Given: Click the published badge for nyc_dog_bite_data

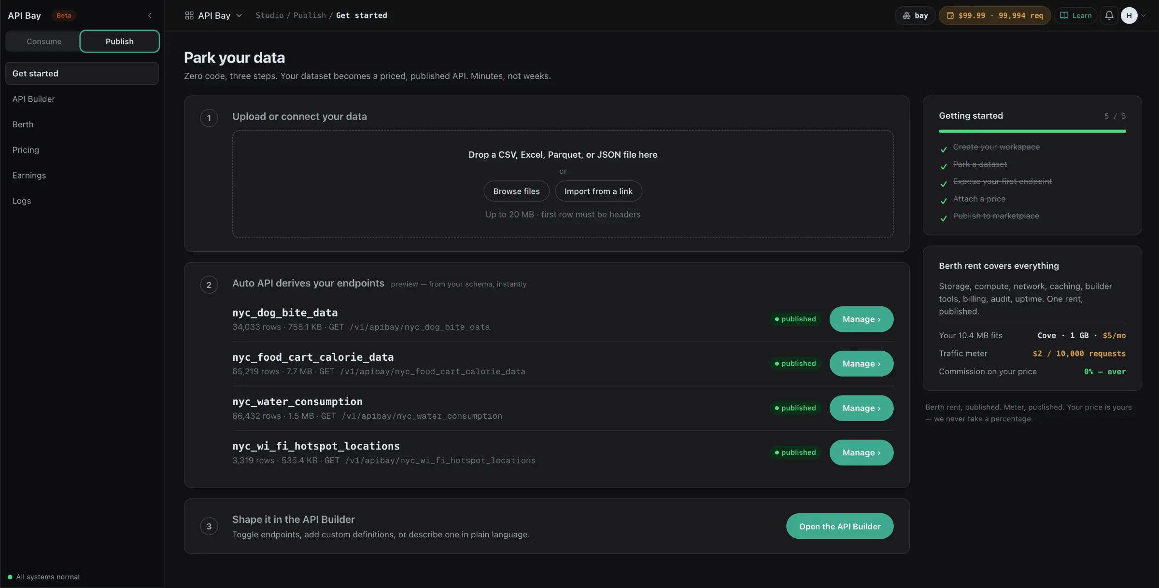Looking at the screenshot, I should tap(795, 319).
